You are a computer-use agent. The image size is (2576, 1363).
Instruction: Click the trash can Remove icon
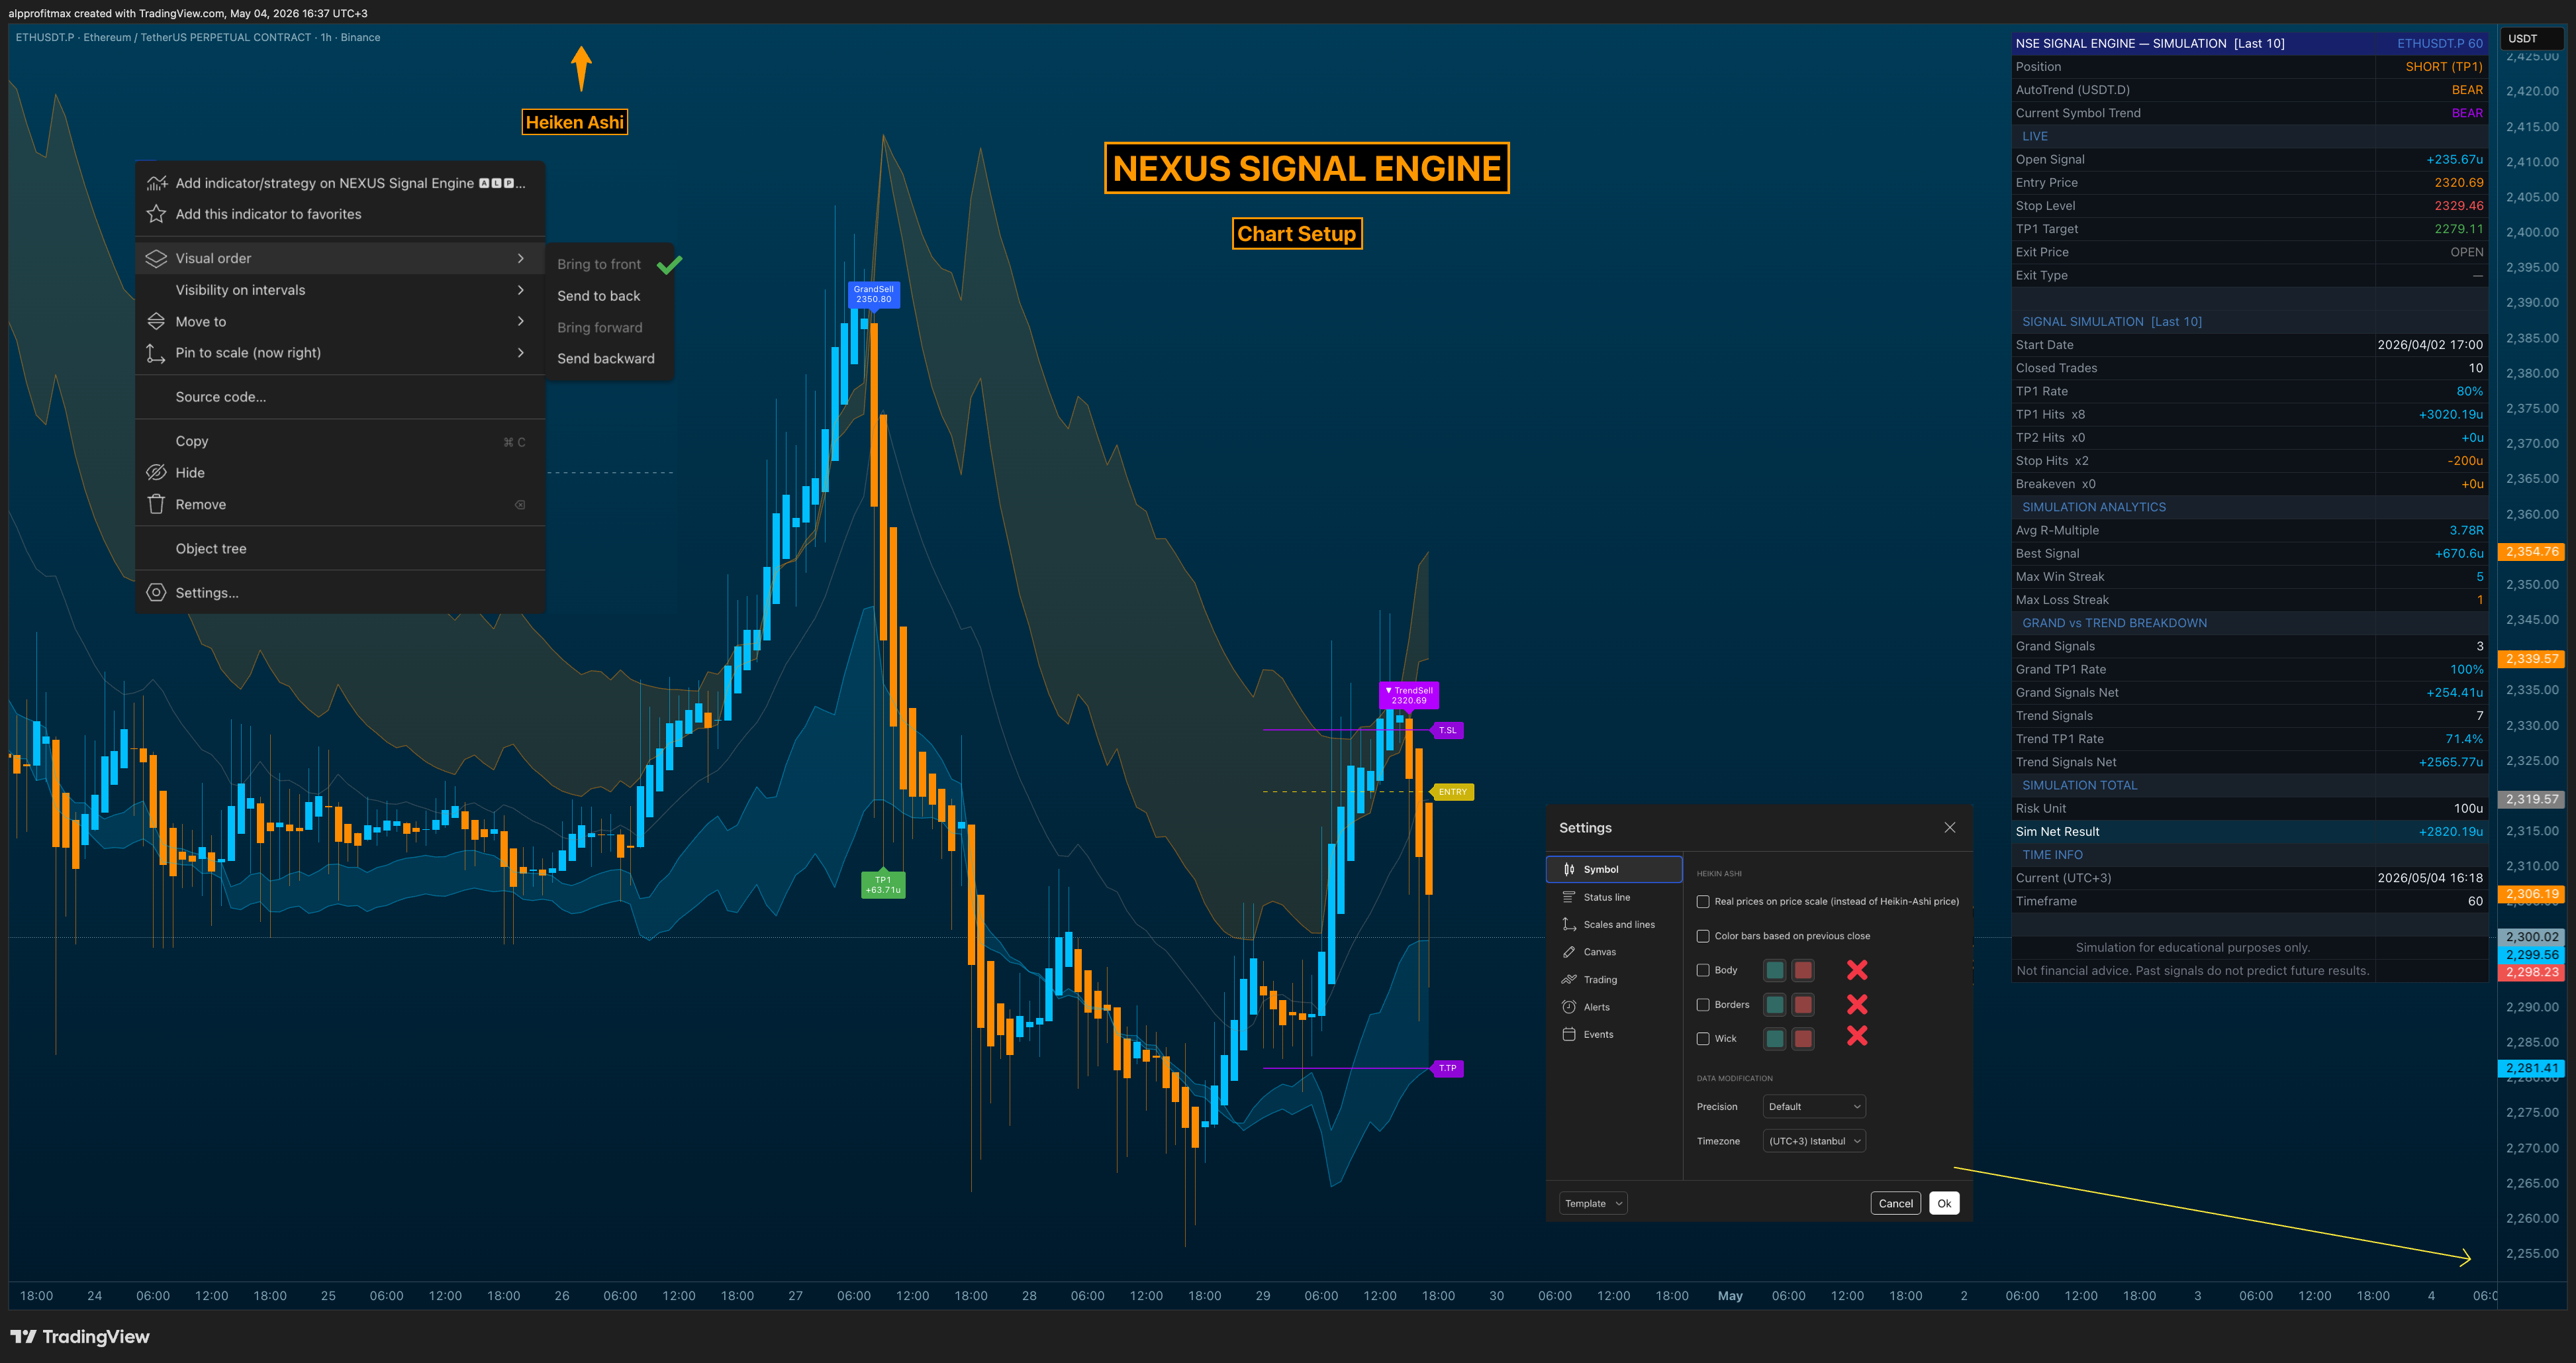click(x=156, y=503)
